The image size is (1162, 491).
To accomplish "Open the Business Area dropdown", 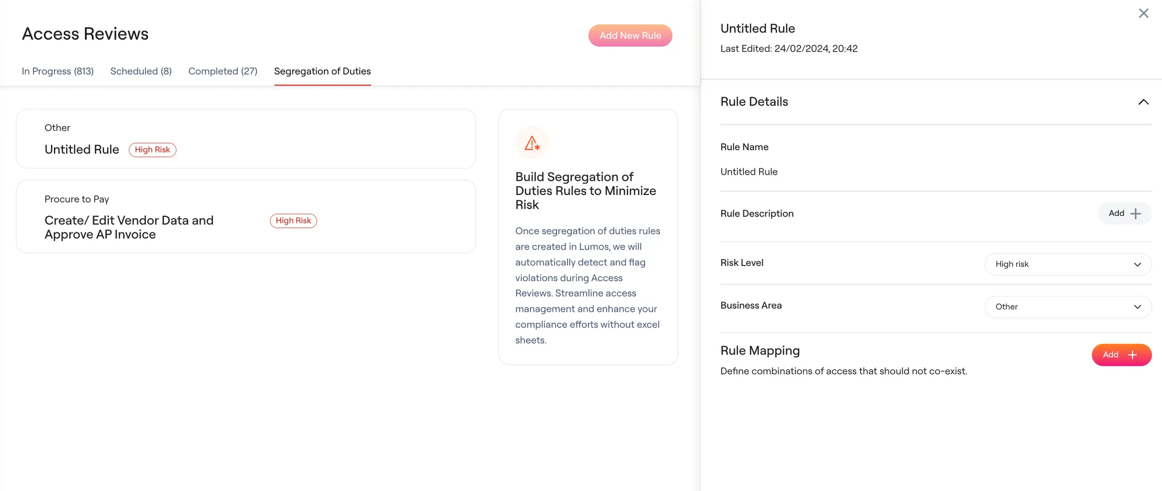I will click(x=1068, y=307).
